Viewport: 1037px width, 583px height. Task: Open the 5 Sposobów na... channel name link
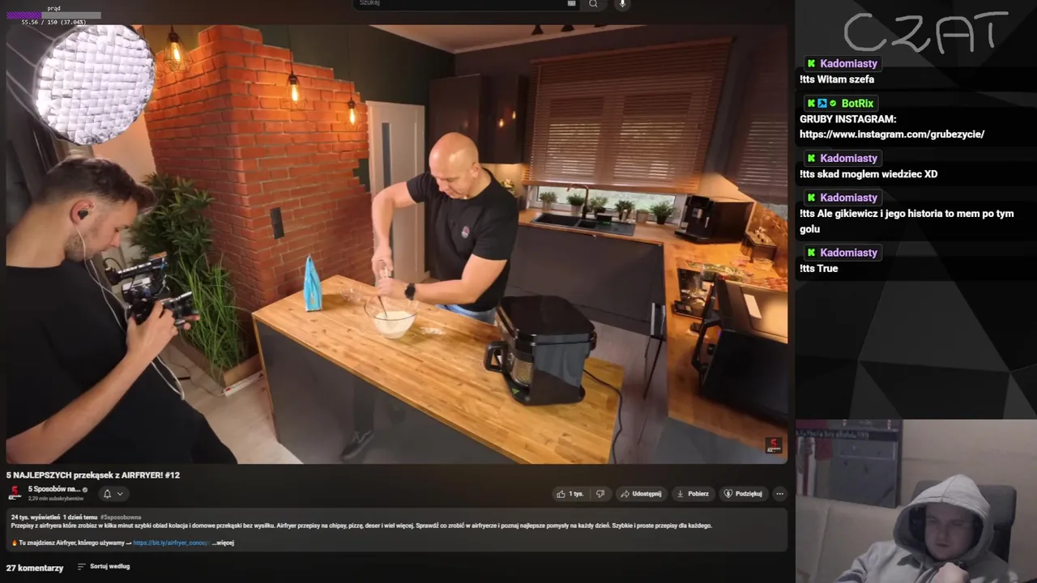pos(54,489)
